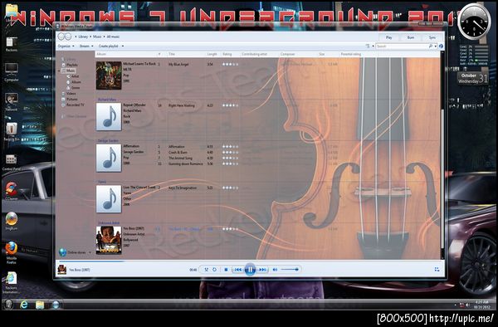Select Music in the navigation pane
This screenshot has width=498, height=327.
coord(71,71)
